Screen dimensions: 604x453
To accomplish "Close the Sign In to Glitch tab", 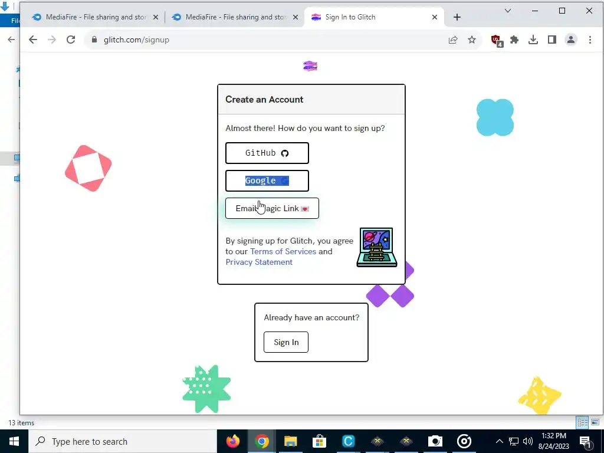I will (x=435, y=17).
